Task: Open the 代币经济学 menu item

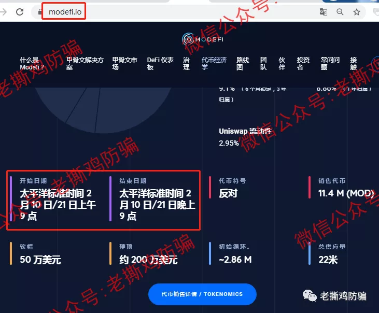Action: (x=214, y=63)
